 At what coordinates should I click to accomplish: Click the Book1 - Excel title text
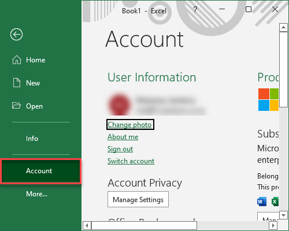(144, 11)
